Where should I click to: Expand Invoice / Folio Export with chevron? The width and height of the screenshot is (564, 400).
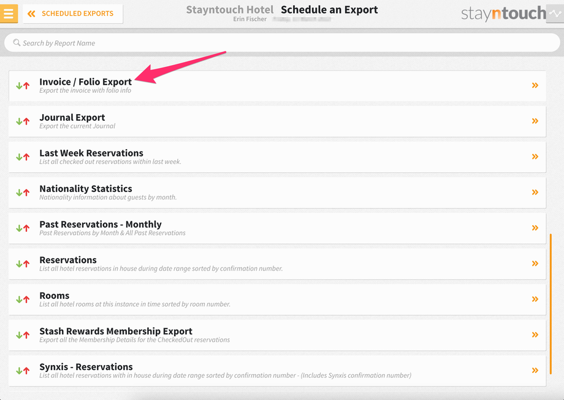[535, 85]
